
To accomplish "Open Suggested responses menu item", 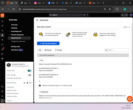I will coord(18,41).
